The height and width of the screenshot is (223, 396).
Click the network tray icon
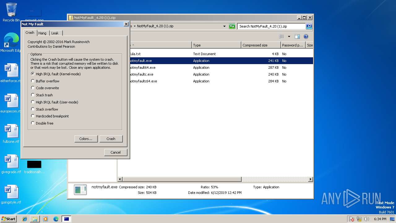(x=359, y=219)
